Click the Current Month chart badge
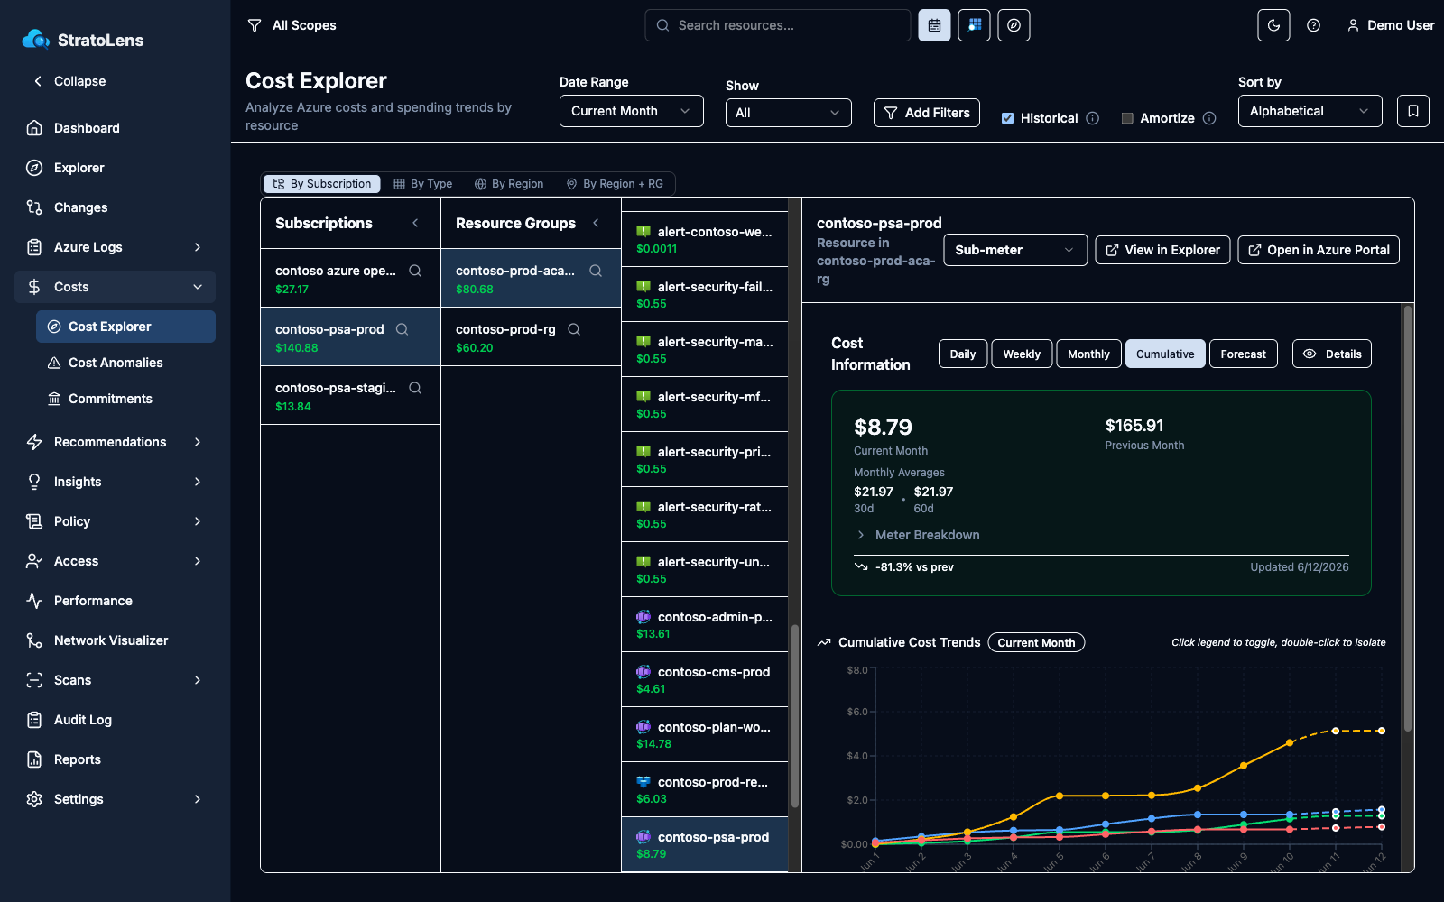The height and width of the screenshot is (902, 1444). coord(1036,642)
